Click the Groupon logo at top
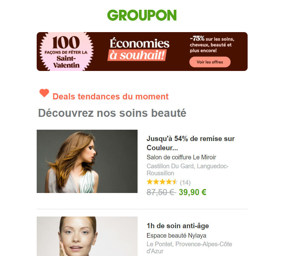 [142, 15]
